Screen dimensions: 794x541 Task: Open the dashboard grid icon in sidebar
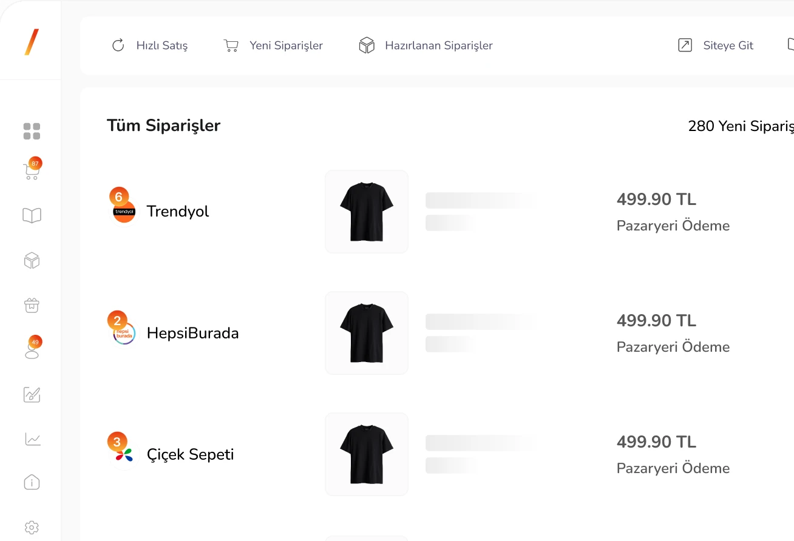[32, 131]
